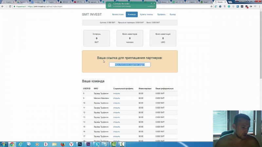Open the green Camtasia taskbar icon
The width and height of the screenshot is (262, 147).
[x=114, y=144]
